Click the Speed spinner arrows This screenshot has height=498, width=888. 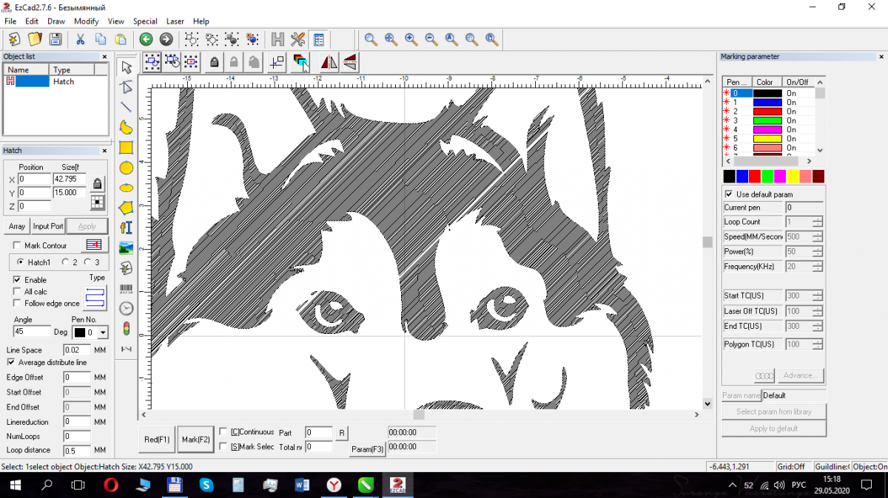pyautogui.click(x=818, y=236)
